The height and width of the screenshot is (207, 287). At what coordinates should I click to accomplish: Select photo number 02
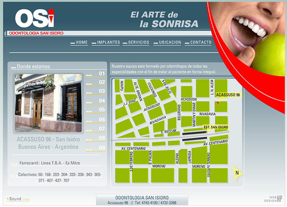pyautogui.click(x=101, y=82)
